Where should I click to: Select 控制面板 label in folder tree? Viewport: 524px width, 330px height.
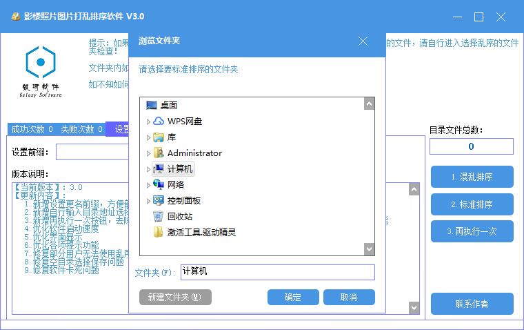pos(184,200)
